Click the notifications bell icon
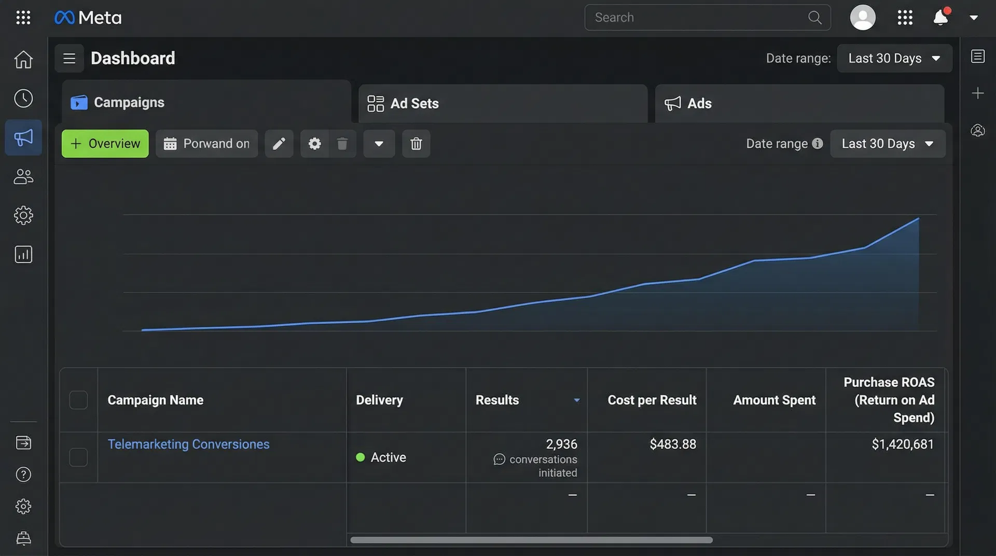Viewport: 996px width, 556px height. tap(940, 17)
